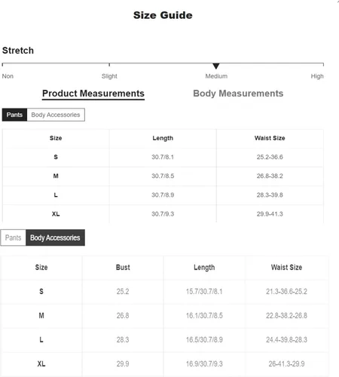
Task: Choose the outlined Pants toggle in the lower table
Action: 13,238
